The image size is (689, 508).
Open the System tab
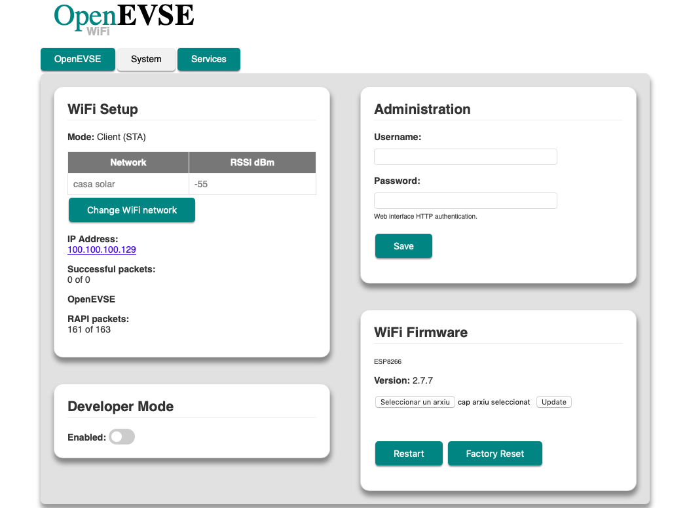point(146,60)
